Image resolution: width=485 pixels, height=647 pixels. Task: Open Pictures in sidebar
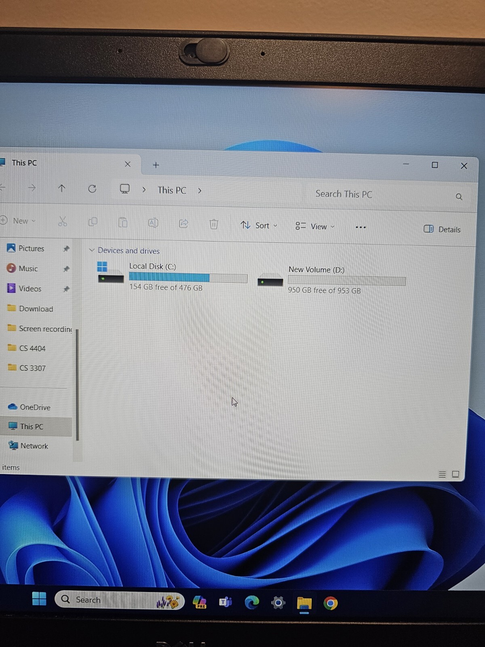click(32, 248)
